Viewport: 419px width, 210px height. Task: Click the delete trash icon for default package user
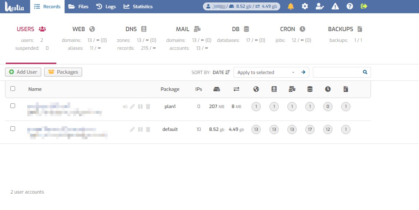click(148, 130)
